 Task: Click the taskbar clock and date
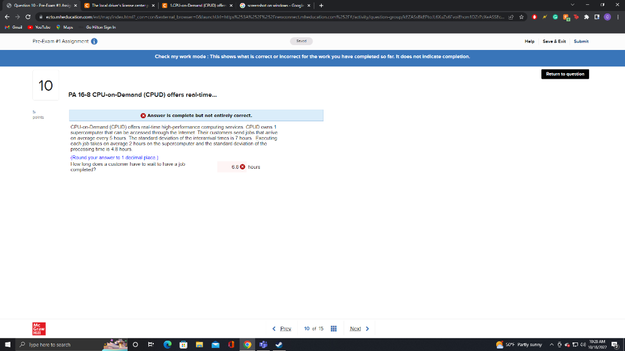click(597, 345)
